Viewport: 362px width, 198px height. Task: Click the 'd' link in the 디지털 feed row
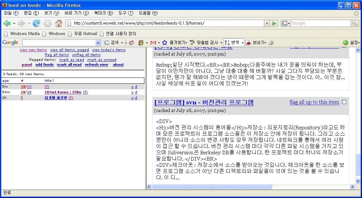(136, 98)
